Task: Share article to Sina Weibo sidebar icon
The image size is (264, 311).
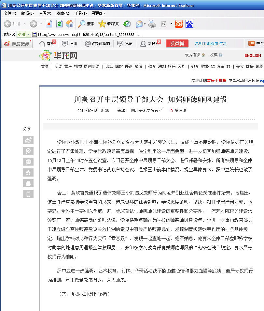Action: pos(28,140)
